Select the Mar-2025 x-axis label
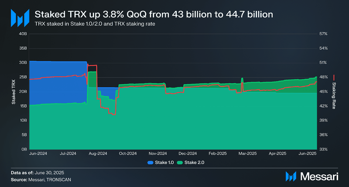Image resolution: width=349 pixels, height=187 pixels. coord(247,153)
